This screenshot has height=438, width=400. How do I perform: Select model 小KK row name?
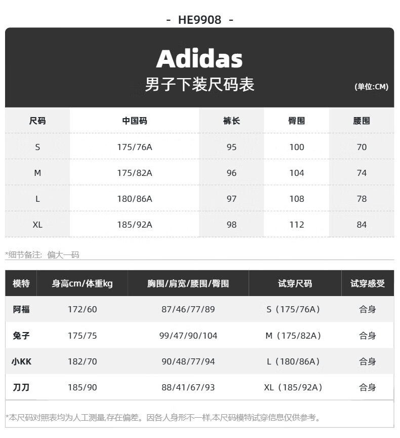21,361
